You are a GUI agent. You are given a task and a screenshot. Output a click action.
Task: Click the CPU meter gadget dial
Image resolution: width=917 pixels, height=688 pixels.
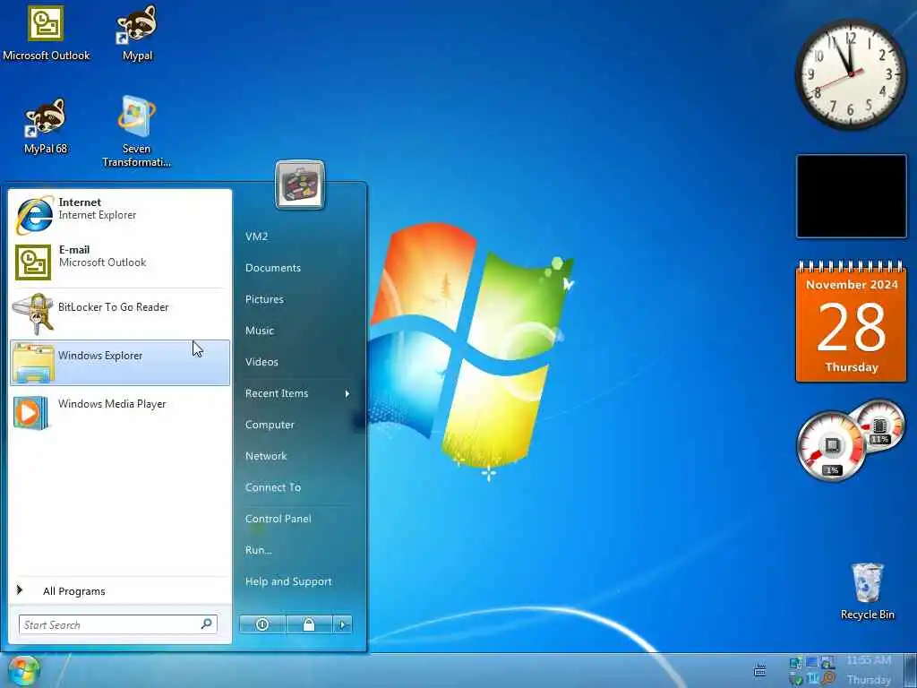point(831,446)
